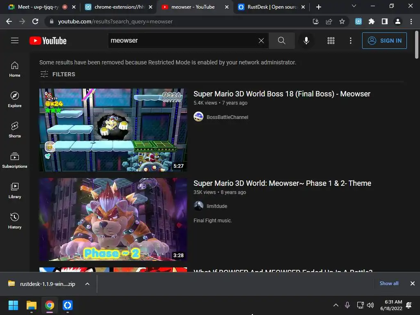This screenshot has height=315, width=420.
Task: Open File Explorer from the taskbar
Action: pos(31,305)
